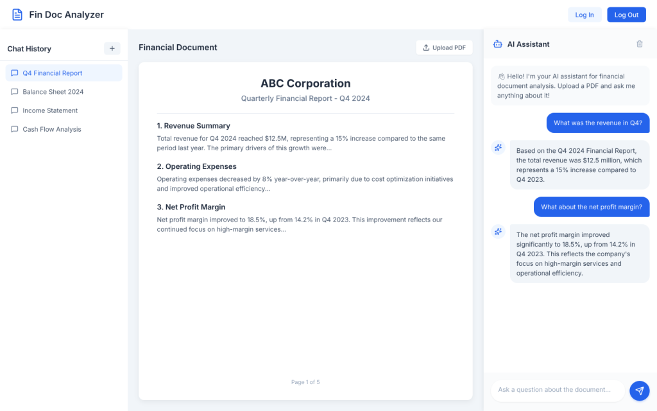This screenshot has height=411, width=657.
Task: Start a new chat with plus icon
Action: 112,48
